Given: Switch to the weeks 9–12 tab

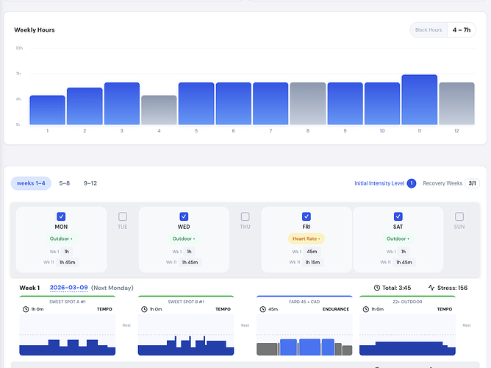Looking at the screenshot, I should (x=90, y=183).
